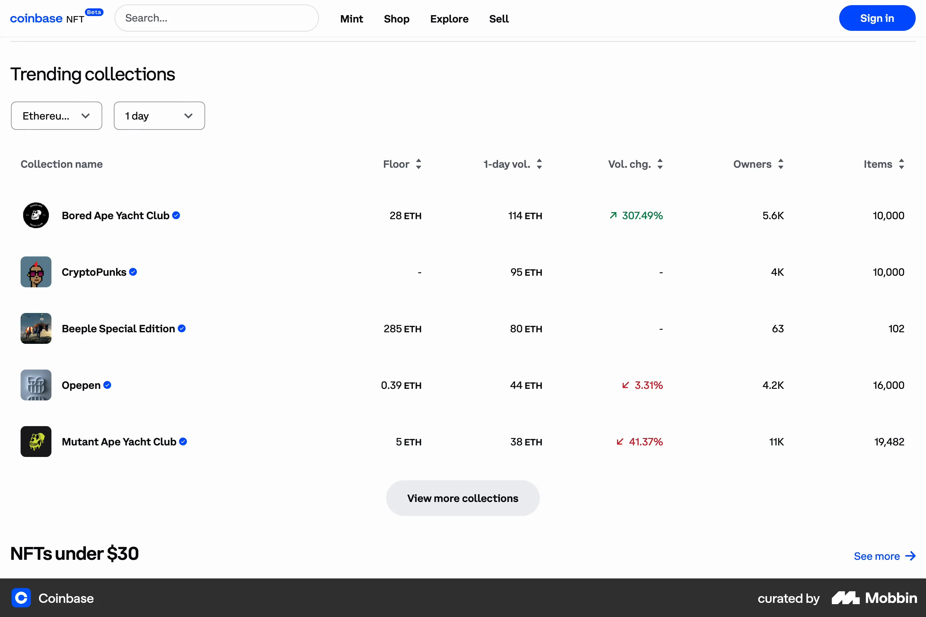Click the 95 ETH volume value

[x=526, y=272]
